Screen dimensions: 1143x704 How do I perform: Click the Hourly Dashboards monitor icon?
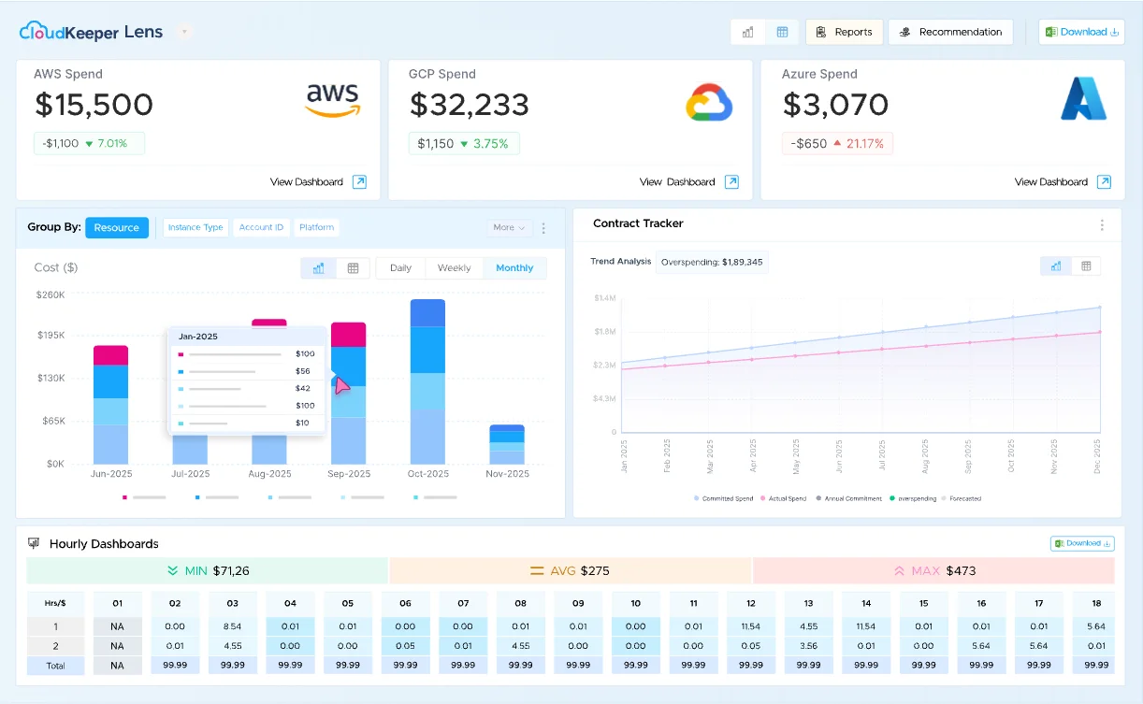coord(34,543)
